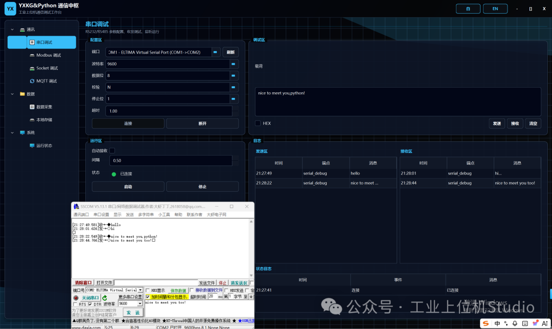Collapse the 通讯 tree group chevron
Viewport: 552px width, 329px height.
(12, 30)
